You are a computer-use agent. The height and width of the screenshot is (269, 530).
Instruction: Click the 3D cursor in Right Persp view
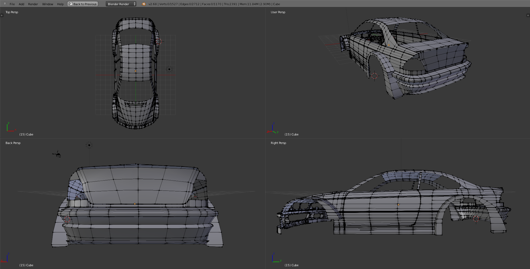[x=476, y=219]
